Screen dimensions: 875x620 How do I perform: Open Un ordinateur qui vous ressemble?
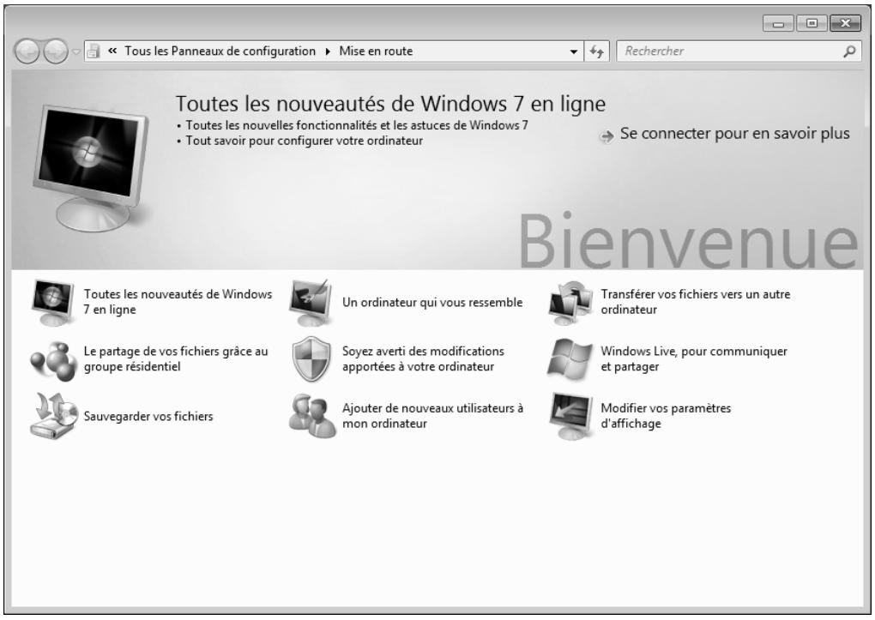click(x=432, y=303)
